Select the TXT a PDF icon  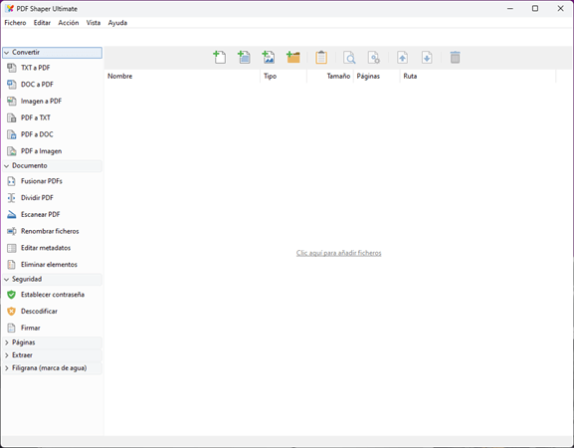(x=12, y=68)
